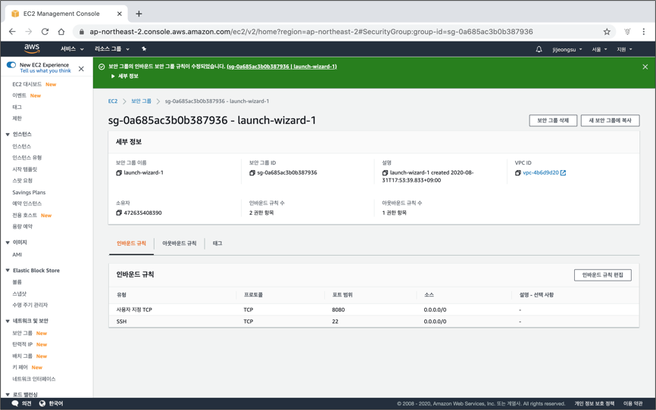Copy the owner account number 472635408390
Screen dimensions: 656x410
point(119,213)
